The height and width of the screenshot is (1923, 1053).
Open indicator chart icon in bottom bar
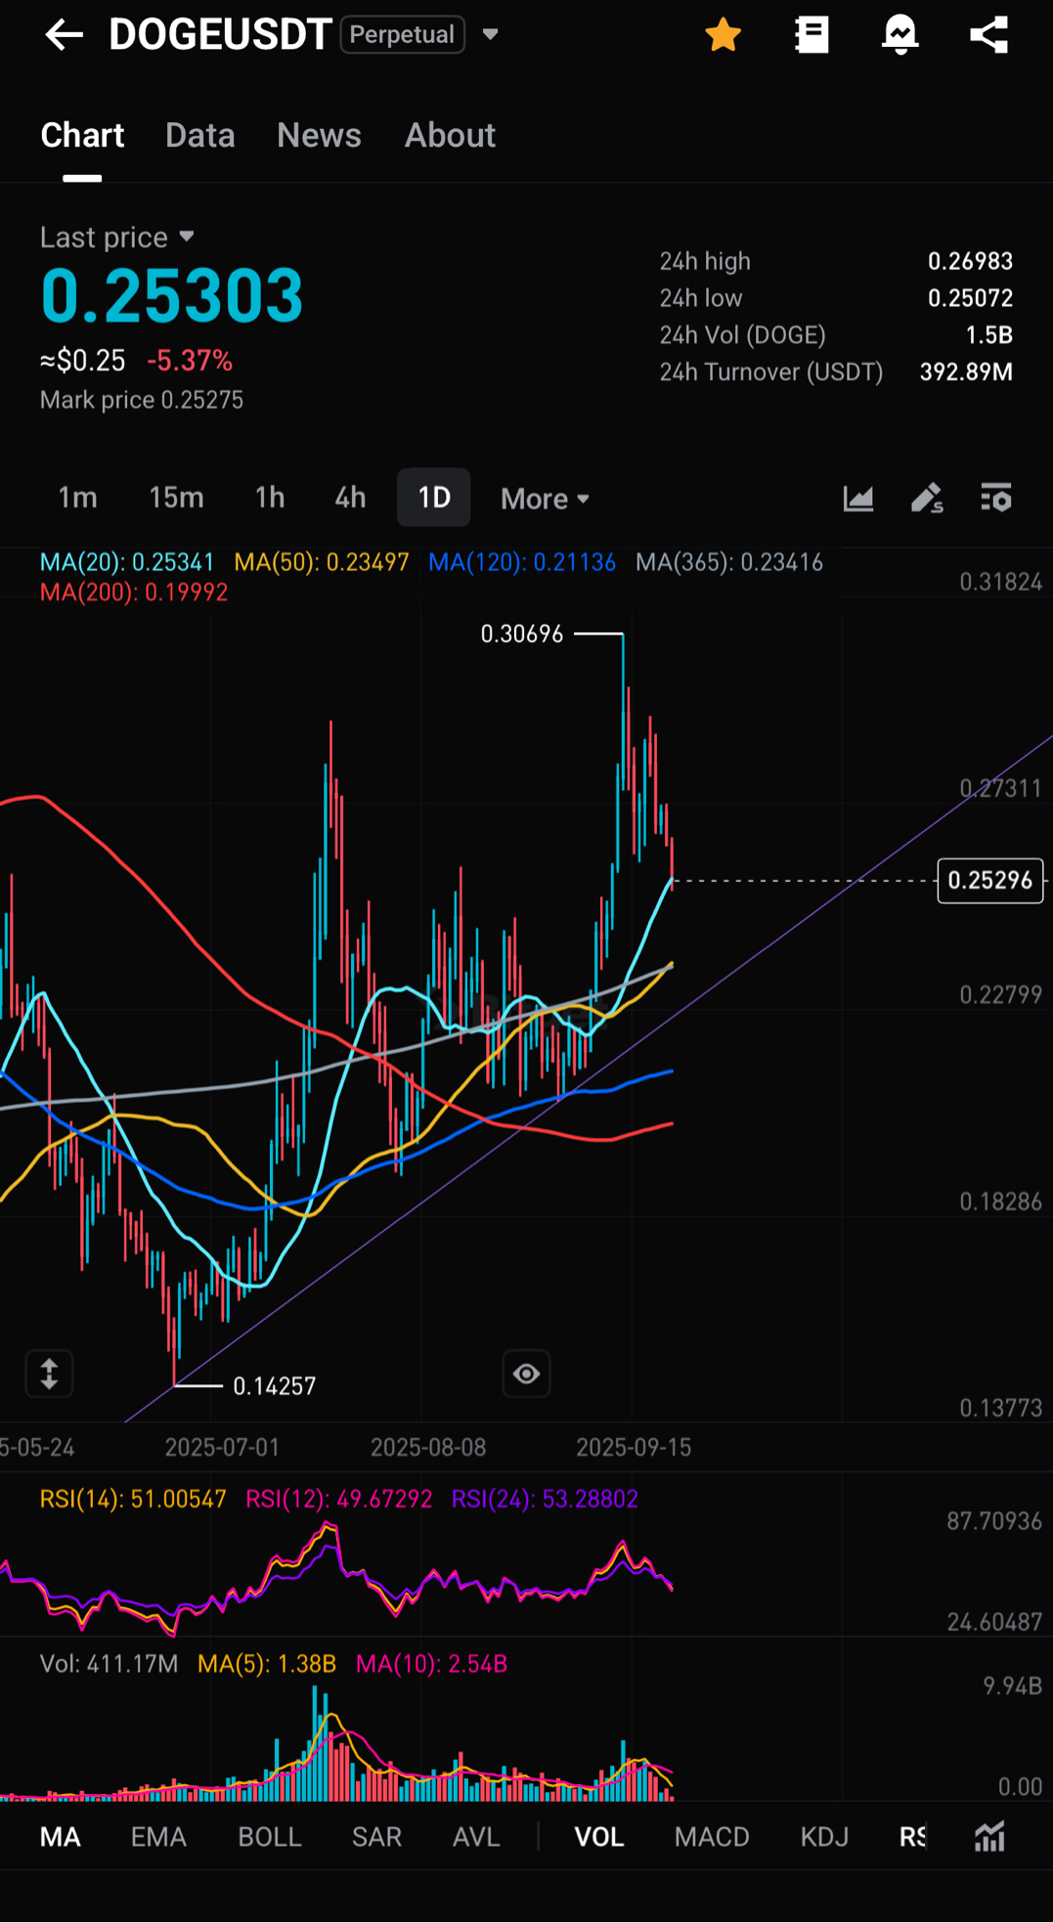coord(989,1837)
